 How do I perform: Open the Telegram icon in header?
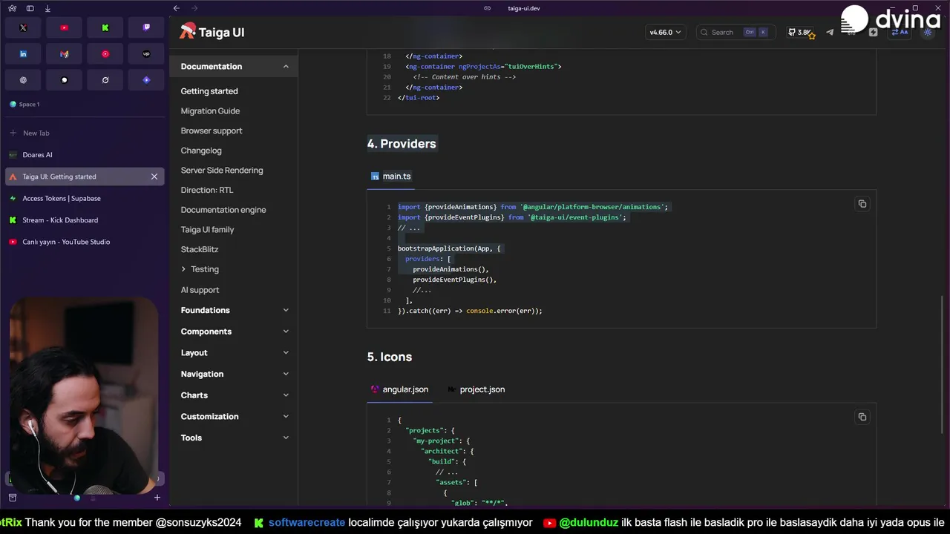[x=830, y=33]
